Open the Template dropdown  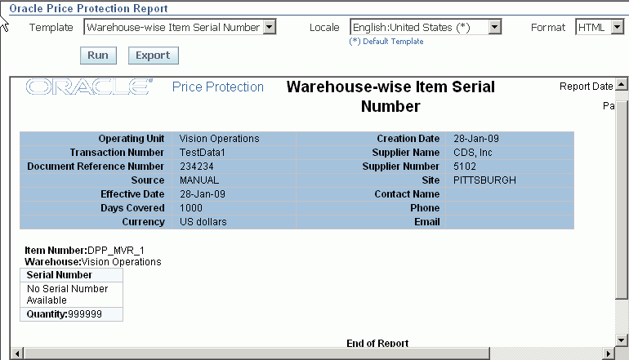180,27
